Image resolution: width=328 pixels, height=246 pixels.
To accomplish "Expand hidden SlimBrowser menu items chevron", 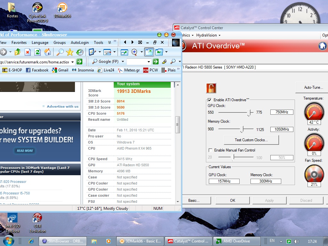I will (x=115, y=41).
